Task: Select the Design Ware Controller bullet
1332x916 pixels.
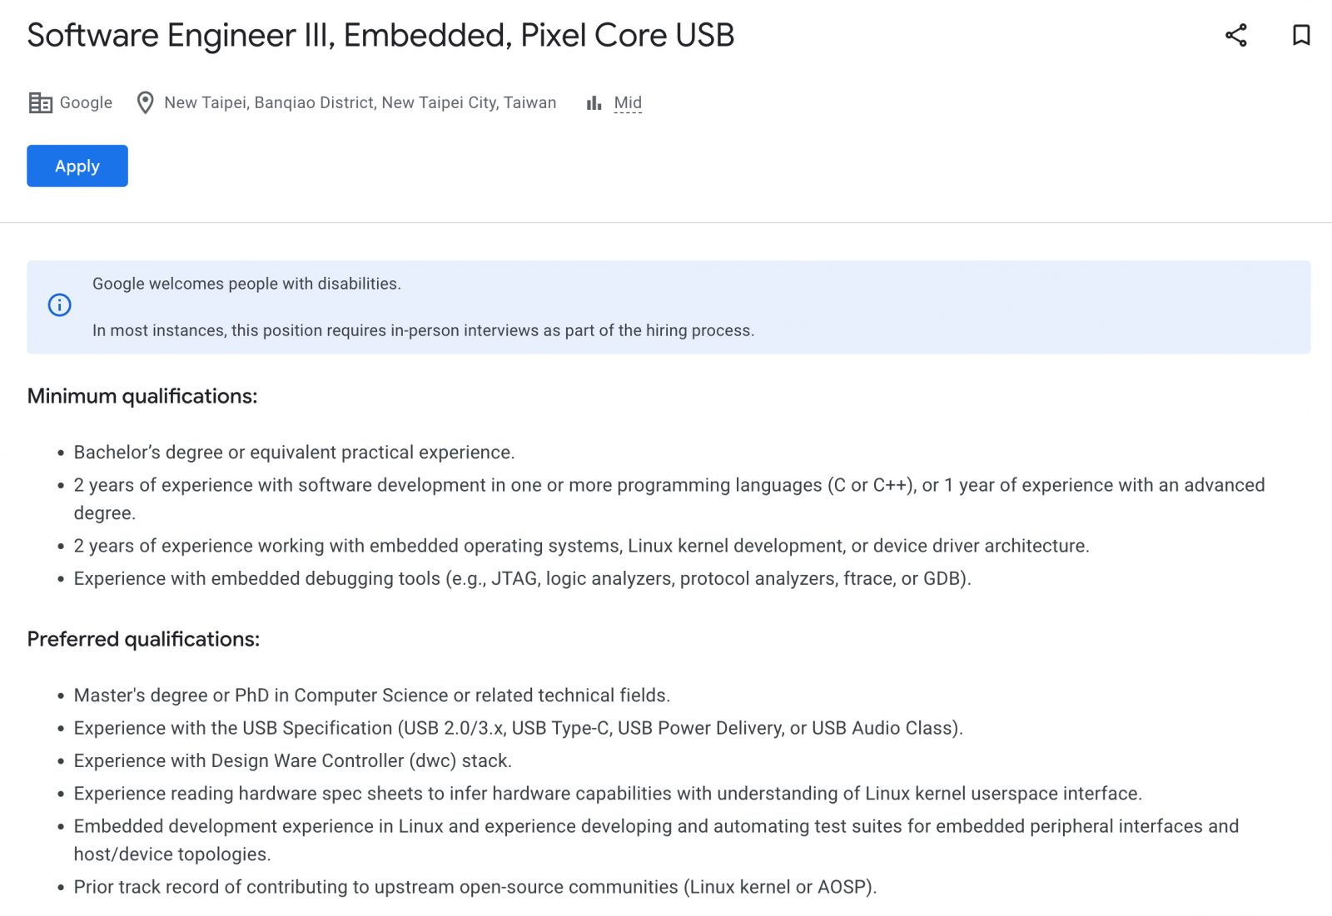Action: pos(292,760)
